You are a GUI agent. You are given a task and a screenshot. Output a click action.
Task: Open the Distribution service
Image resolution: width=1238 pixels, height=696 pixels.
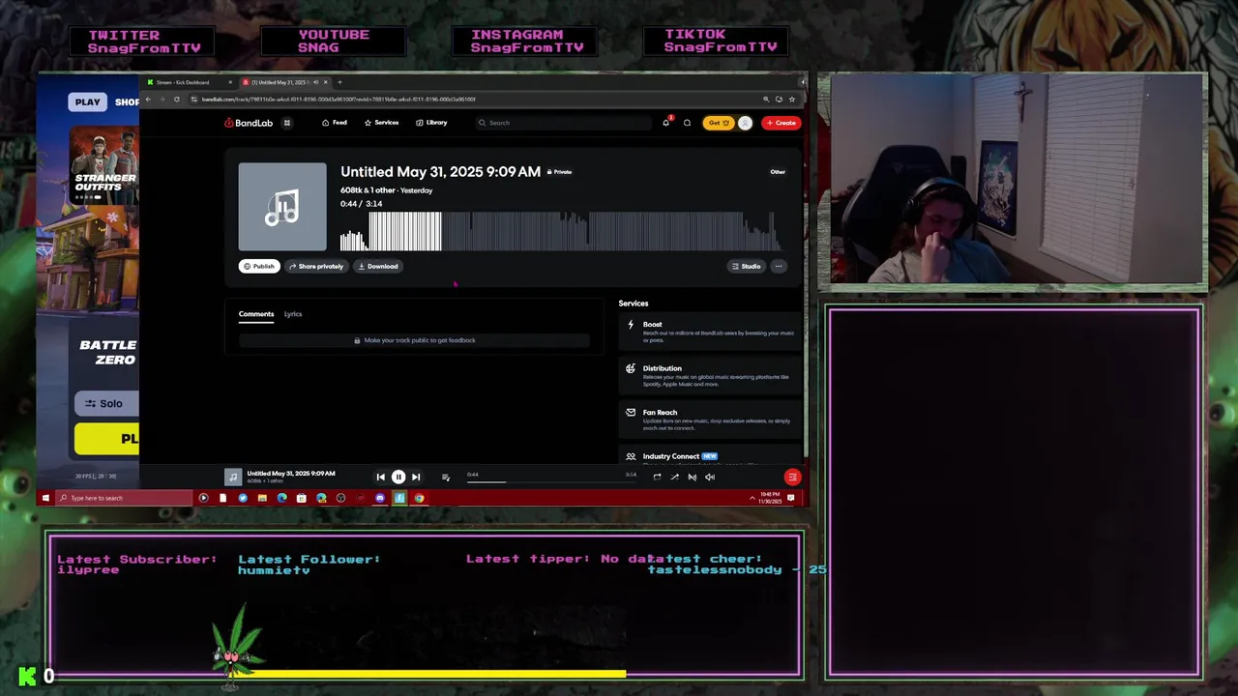(x=710, y=376)
